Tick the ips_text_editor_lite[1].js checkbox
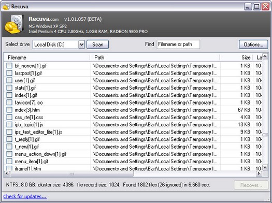Viewport: 272px width, 203px height. pos(9,132)
